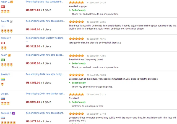This screenshot has width=177, height=124.
Task: View Chantal T.'s buyer profile
Action: (6, 38)
